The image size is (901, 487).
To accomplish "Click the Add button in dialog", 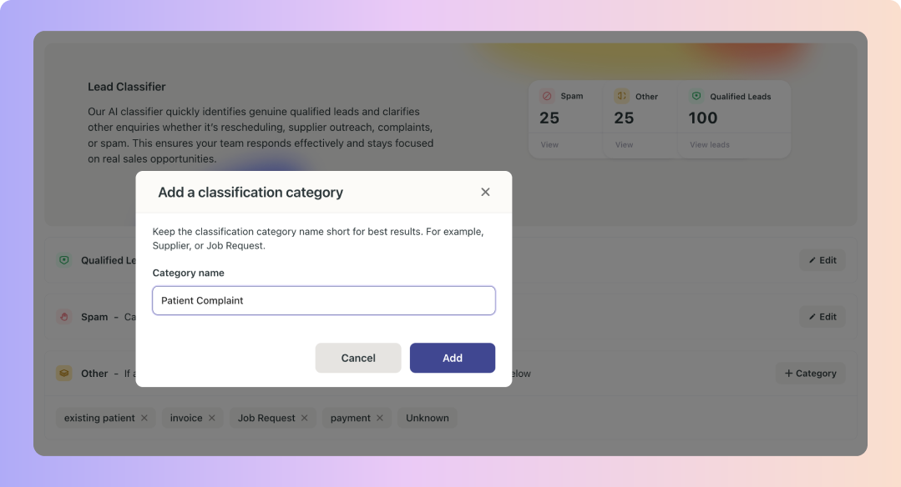I will [453, 358].
